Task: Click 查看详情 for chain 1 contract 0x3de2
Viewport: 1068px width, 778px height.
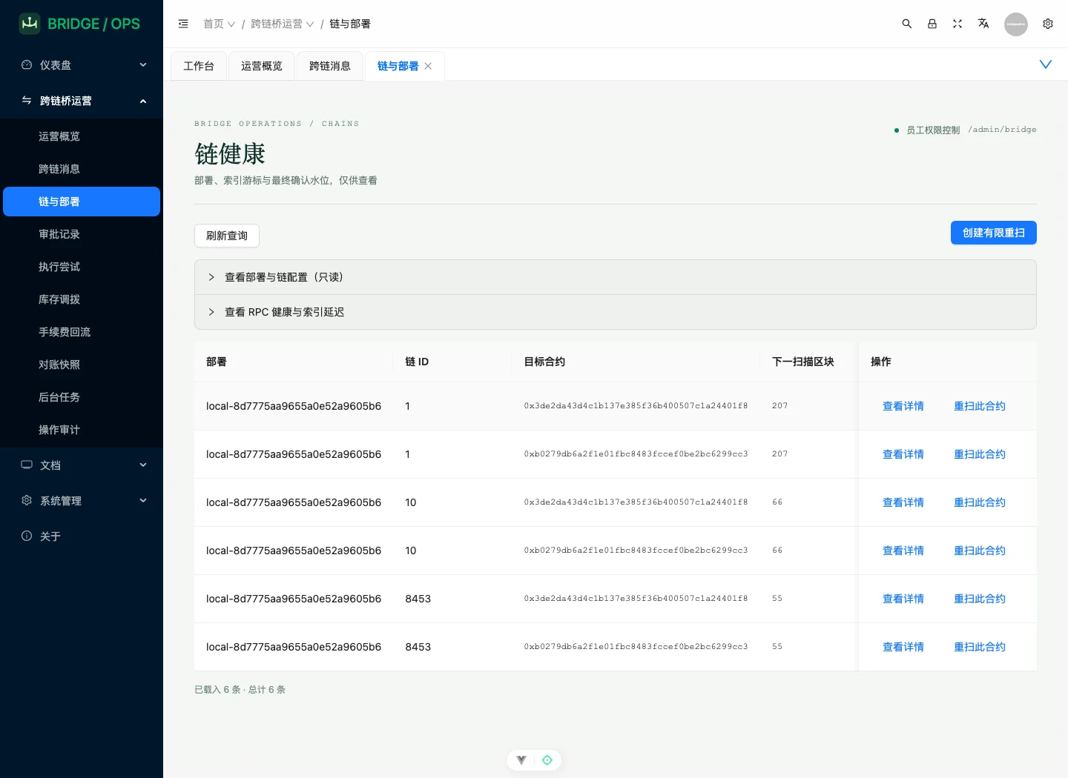Action: click(x=903, y=406)
